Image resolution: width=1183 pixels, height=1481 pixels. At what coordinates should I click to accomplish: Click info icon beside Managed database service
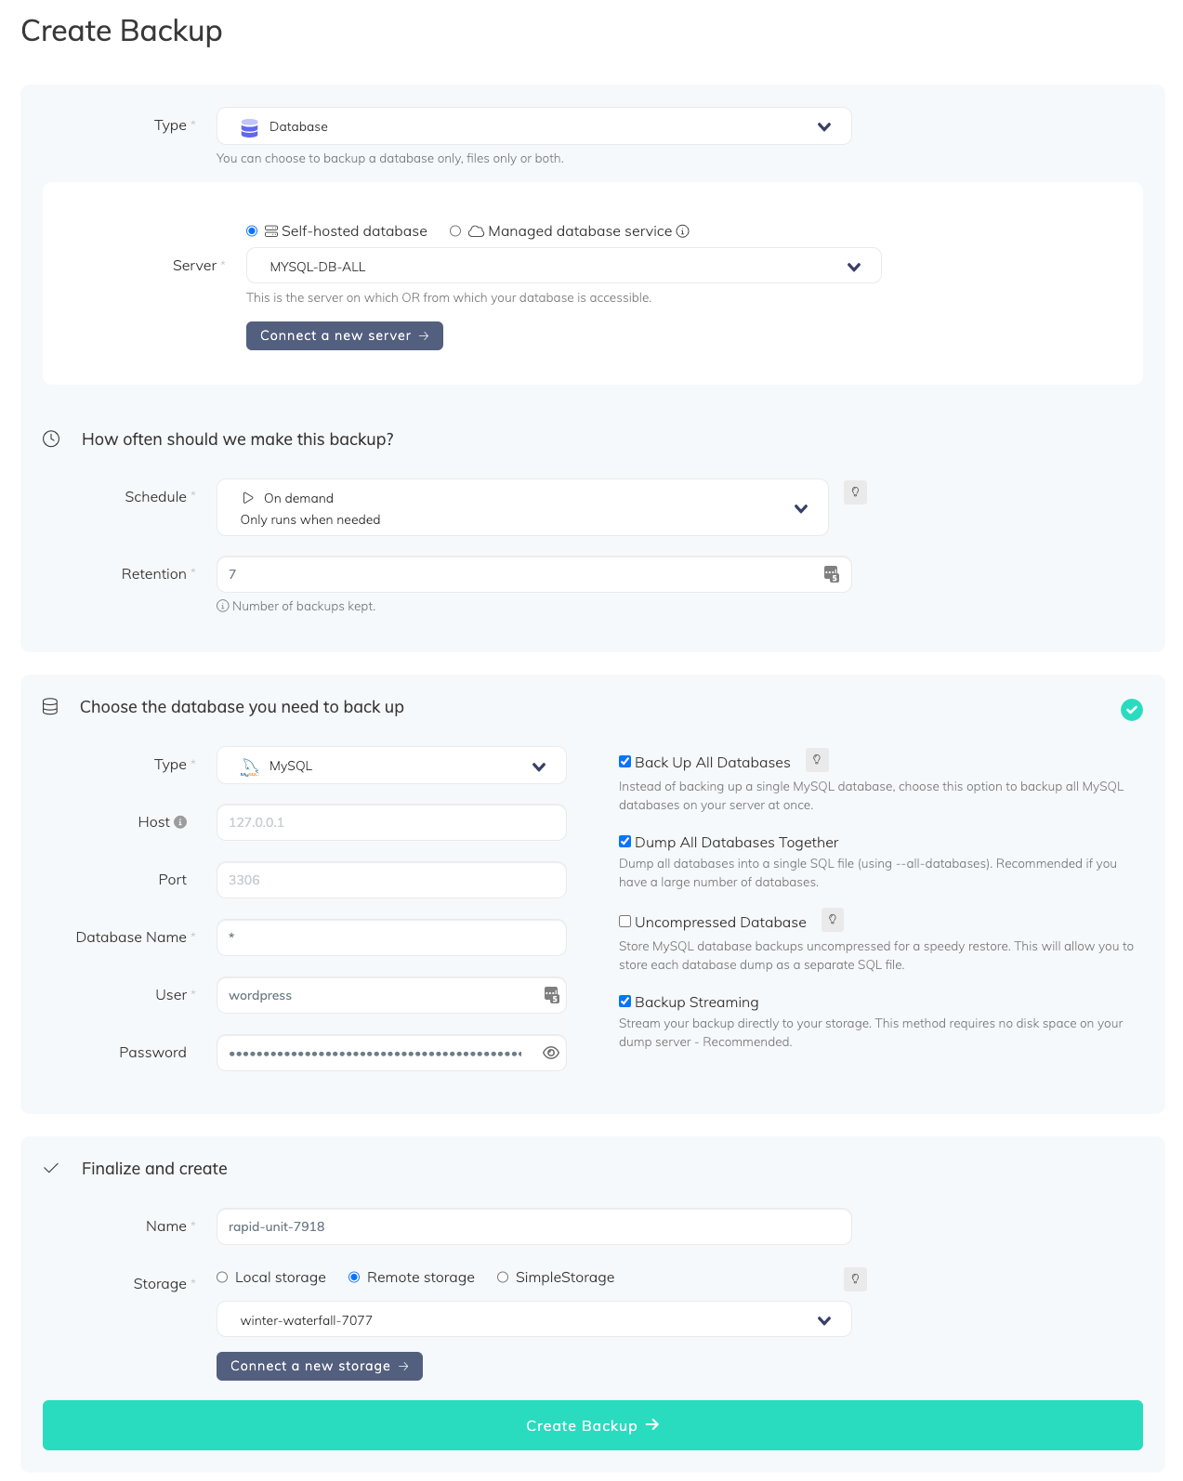683,231
